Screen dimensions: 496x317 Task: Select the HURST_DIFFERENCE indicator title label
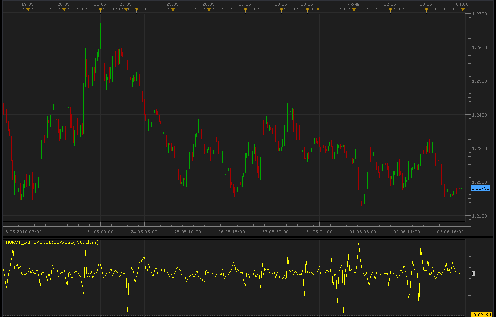pos(52,242)
